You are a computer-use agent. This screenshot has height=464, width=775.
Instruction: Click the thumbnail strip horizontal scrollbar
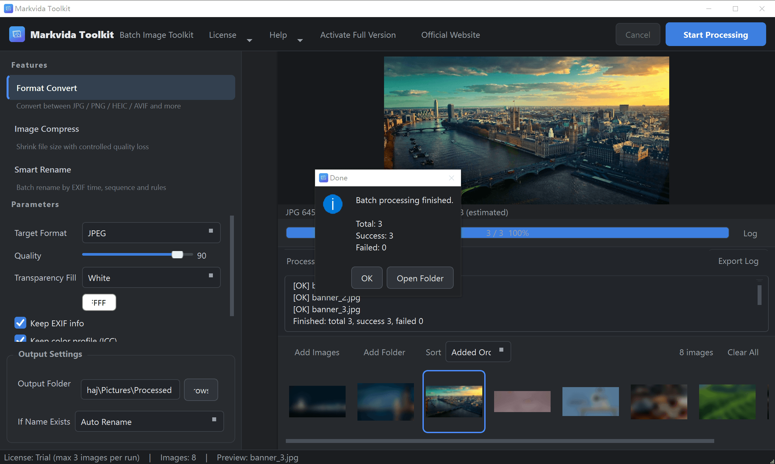500,441
